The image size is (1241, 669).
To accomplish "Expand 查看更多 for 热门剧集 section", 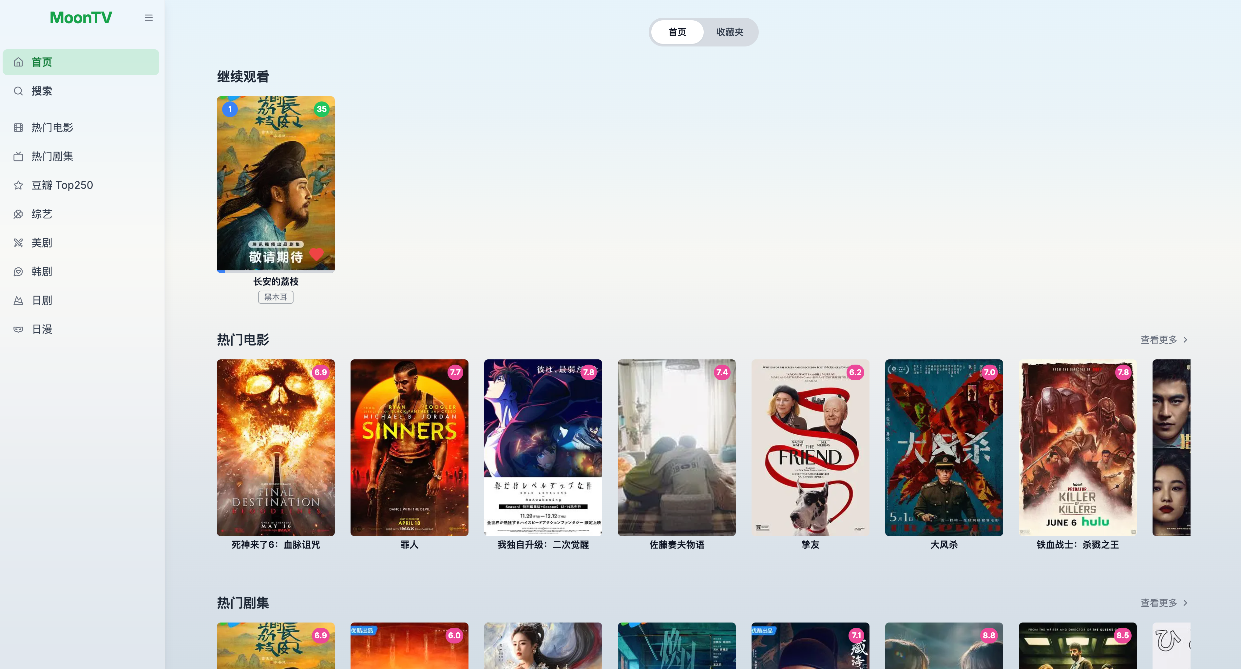I will coord(1163,603).
